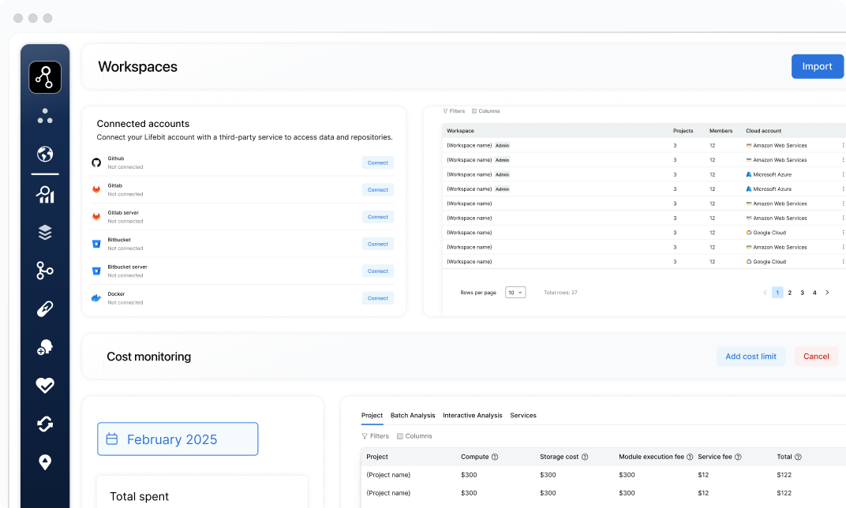Image resolution: width=846 pixels, height=508 pixels.
Task: Open Columns in the workspaces table
Action: click(485, 111)
